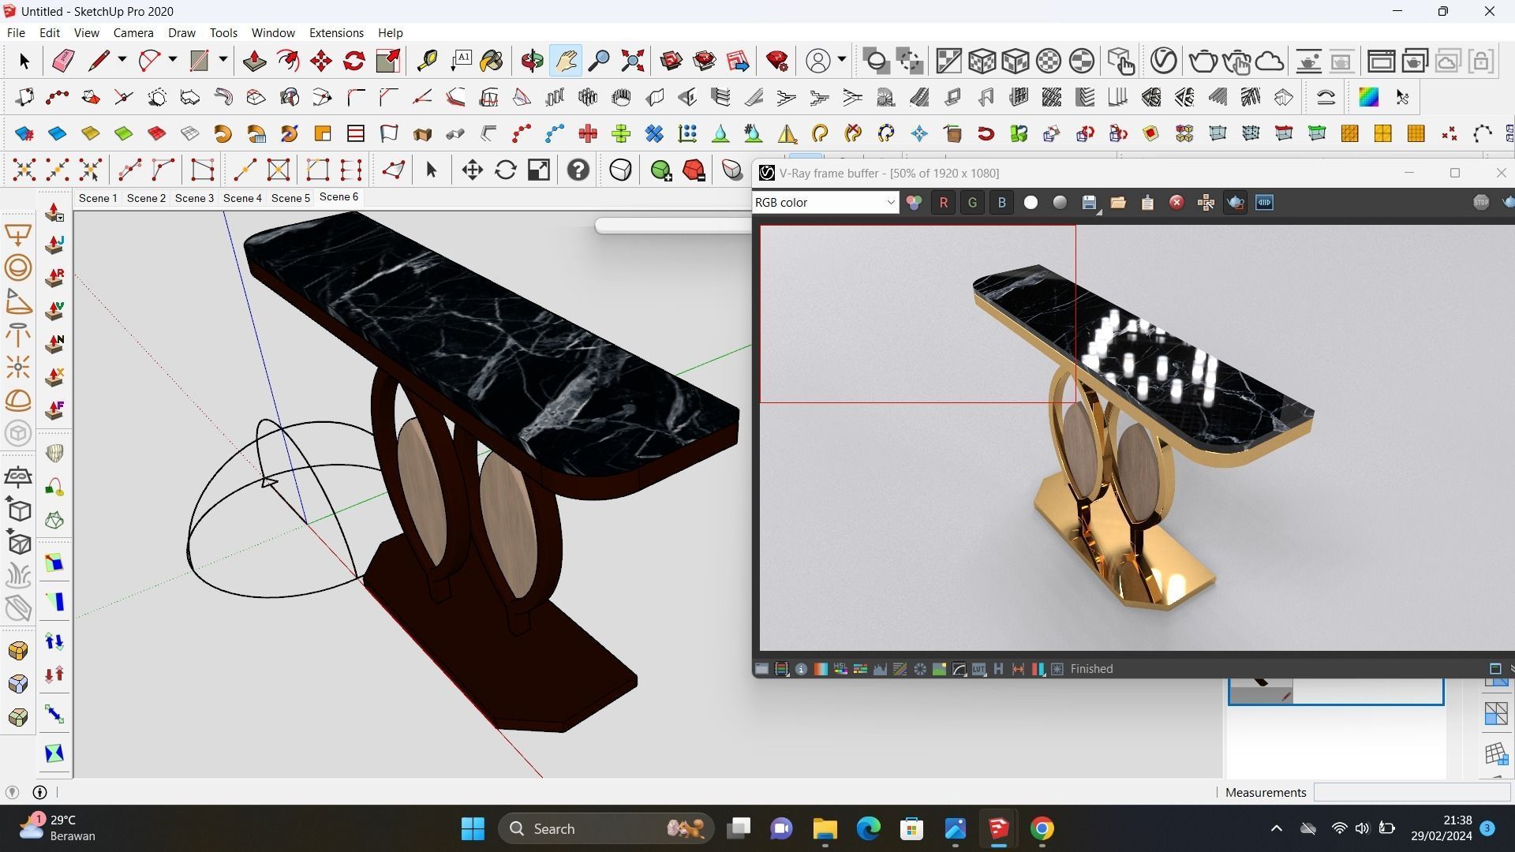
Task: Select the Paint Bucket tool
Action: coord(491,61)
